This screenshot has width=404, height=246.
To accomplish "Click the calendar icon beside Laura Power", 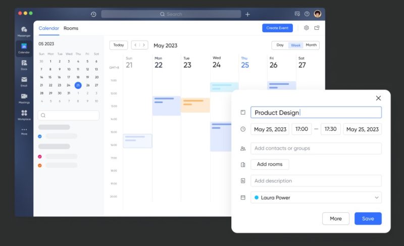I will [243, 198].
